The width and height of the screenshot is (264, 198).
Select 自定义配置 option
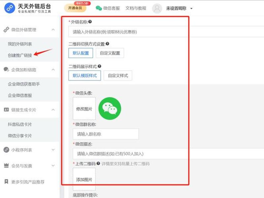coord(110,53)
